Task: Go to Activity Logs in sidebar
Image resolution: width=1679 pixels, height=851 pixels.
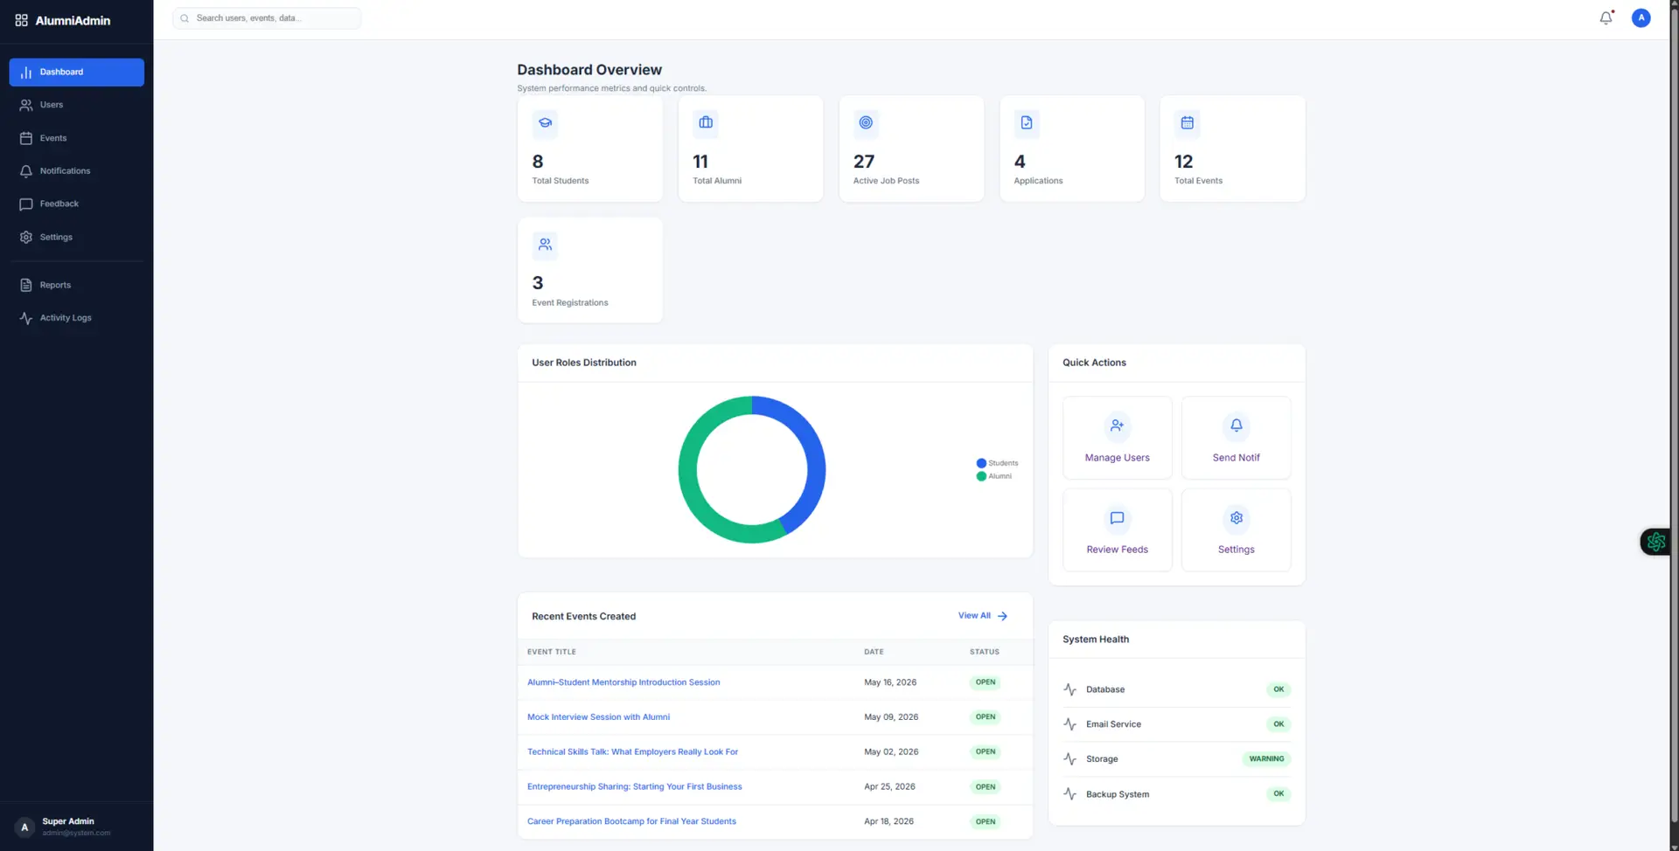Action: point(66,318)
